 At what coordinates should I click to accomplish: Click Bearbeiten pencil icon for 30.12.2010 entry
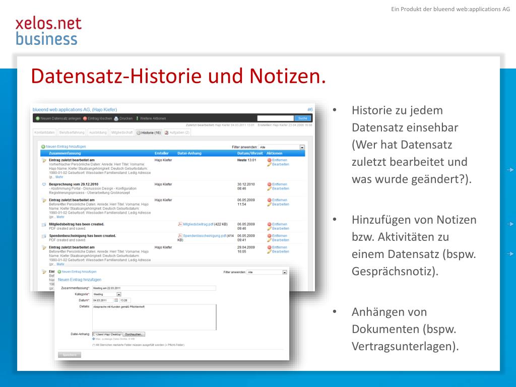click(x=269, y=189)
